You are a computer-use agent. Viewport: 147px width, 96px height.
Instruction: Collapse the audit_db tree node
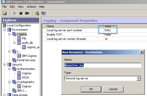pos(14,43)
